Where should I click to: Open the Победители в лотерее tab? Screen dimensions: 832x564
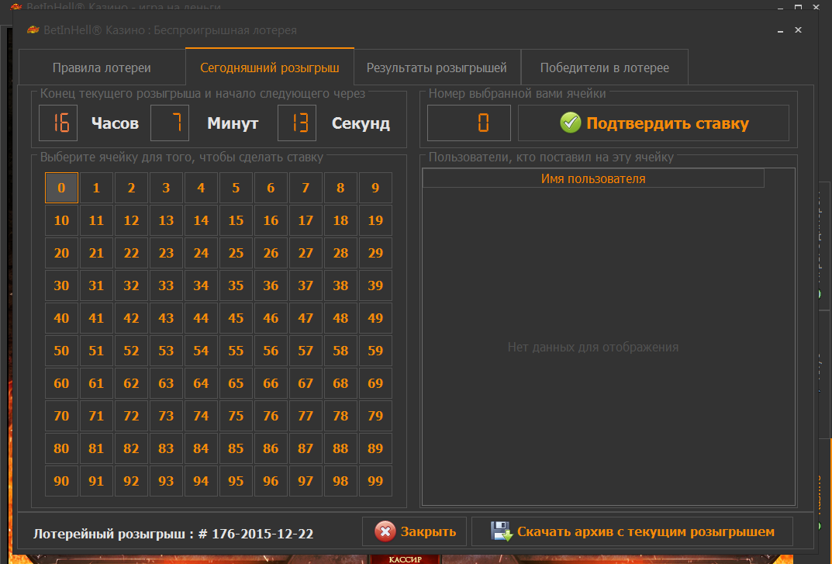coord(604,67)
